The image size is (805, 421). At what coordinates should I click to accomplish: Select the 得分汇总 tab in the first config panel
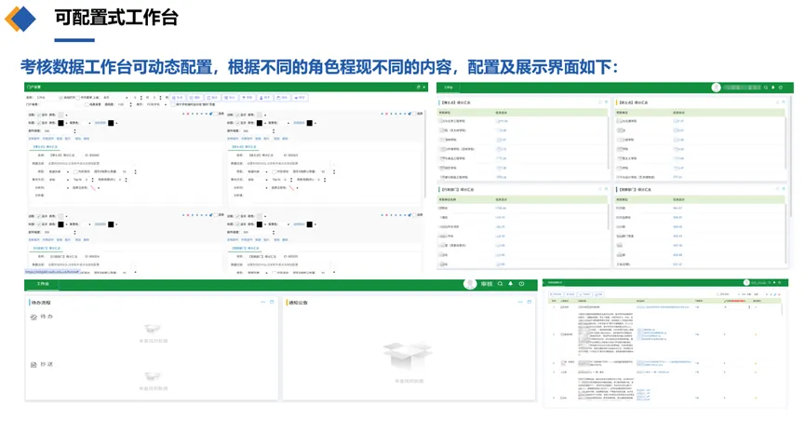(46, 146)
